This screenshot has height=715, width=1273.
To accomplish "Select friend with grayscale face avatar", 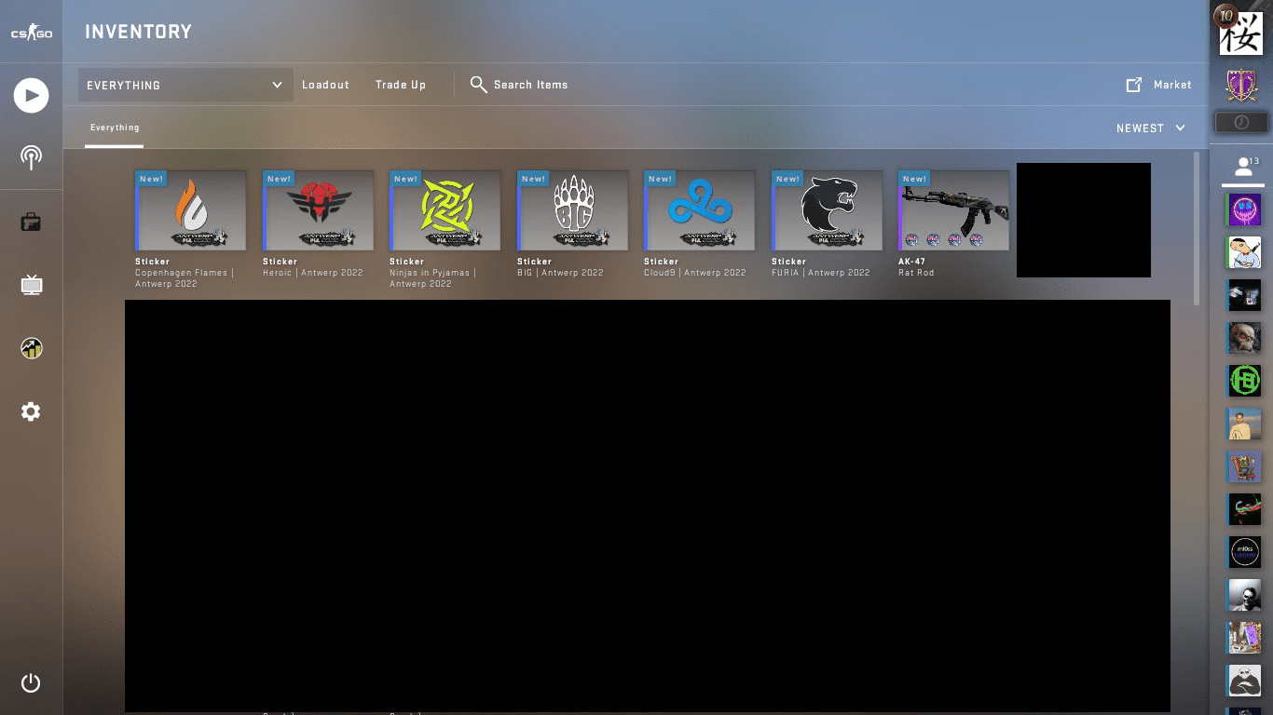I will click(1244, 595).
